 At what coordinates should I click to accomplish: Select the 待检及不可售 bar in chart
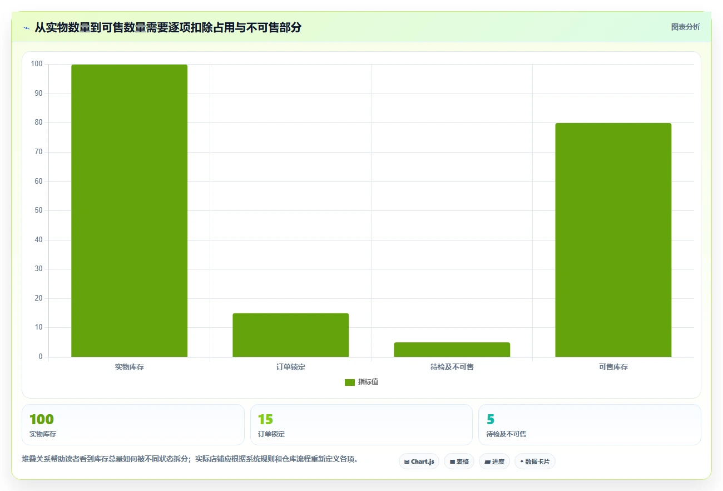452,350
